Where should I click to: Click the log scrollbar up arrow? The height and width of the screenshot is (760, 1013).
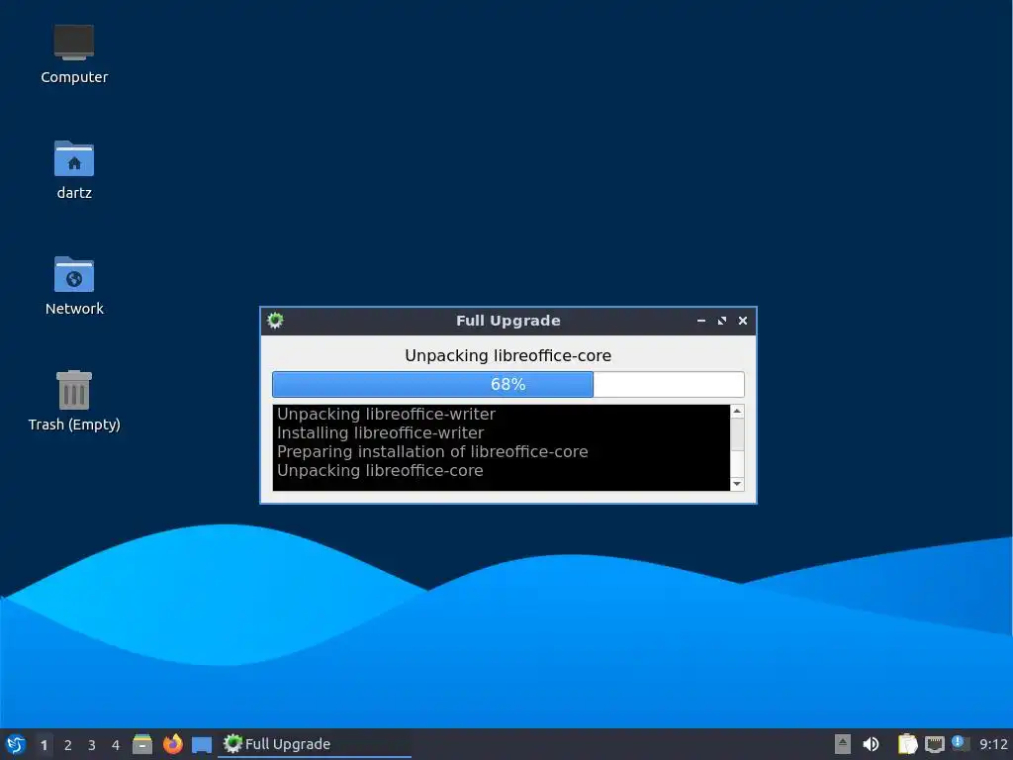[737, 411]
